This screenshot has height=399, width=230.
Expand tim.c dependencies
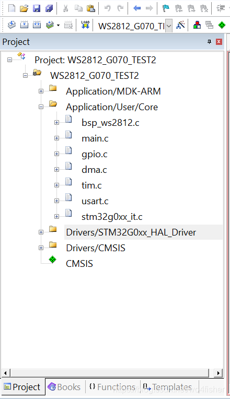click(57, 185)
